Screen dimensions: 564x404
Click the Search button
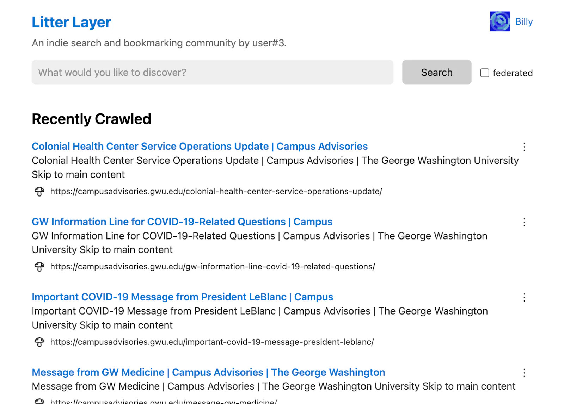tap(437, 72)
